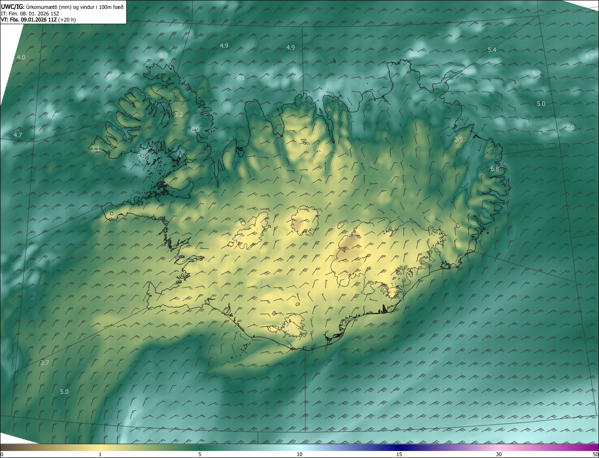Click the color scale label "15"
The image size is (599, 458).
[x=399, y=454]
